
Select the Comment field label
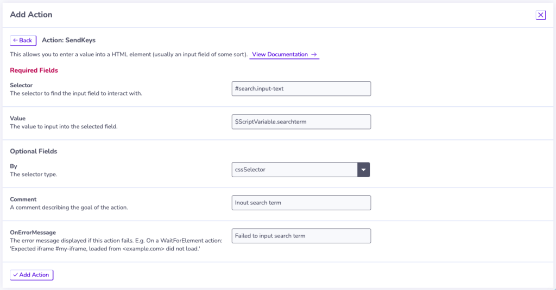[23, 199]
